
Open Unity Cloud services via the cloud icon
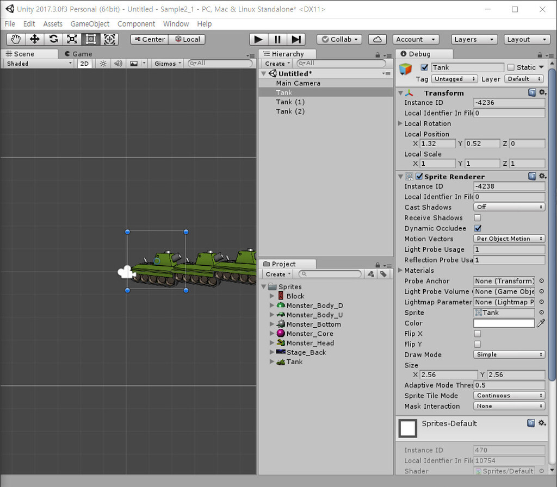377,39
